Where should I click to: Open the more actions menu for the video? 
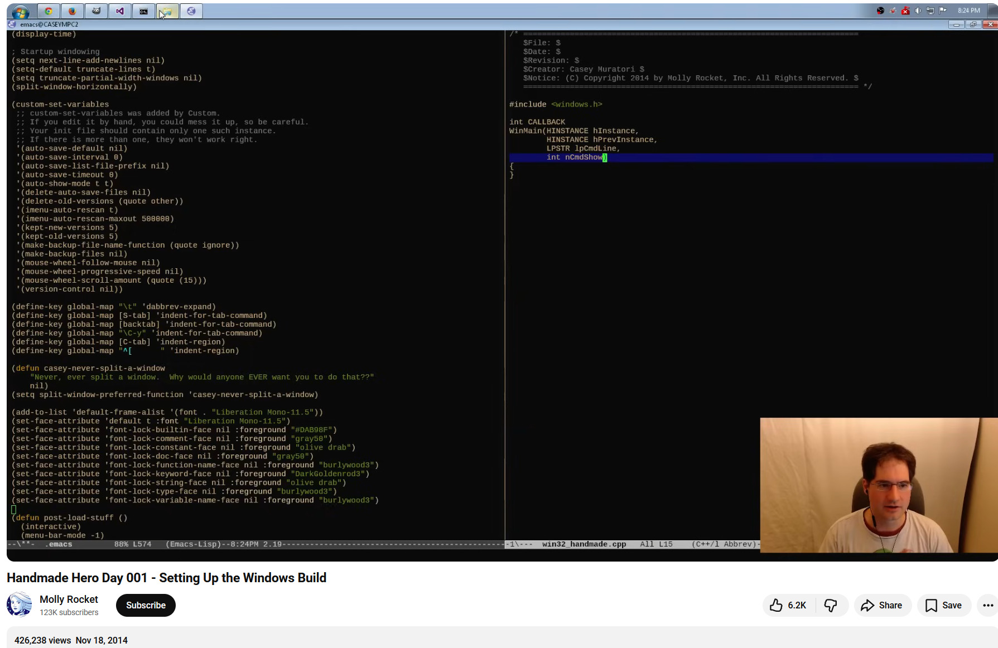pyautogui.click(x=987, y=605)
